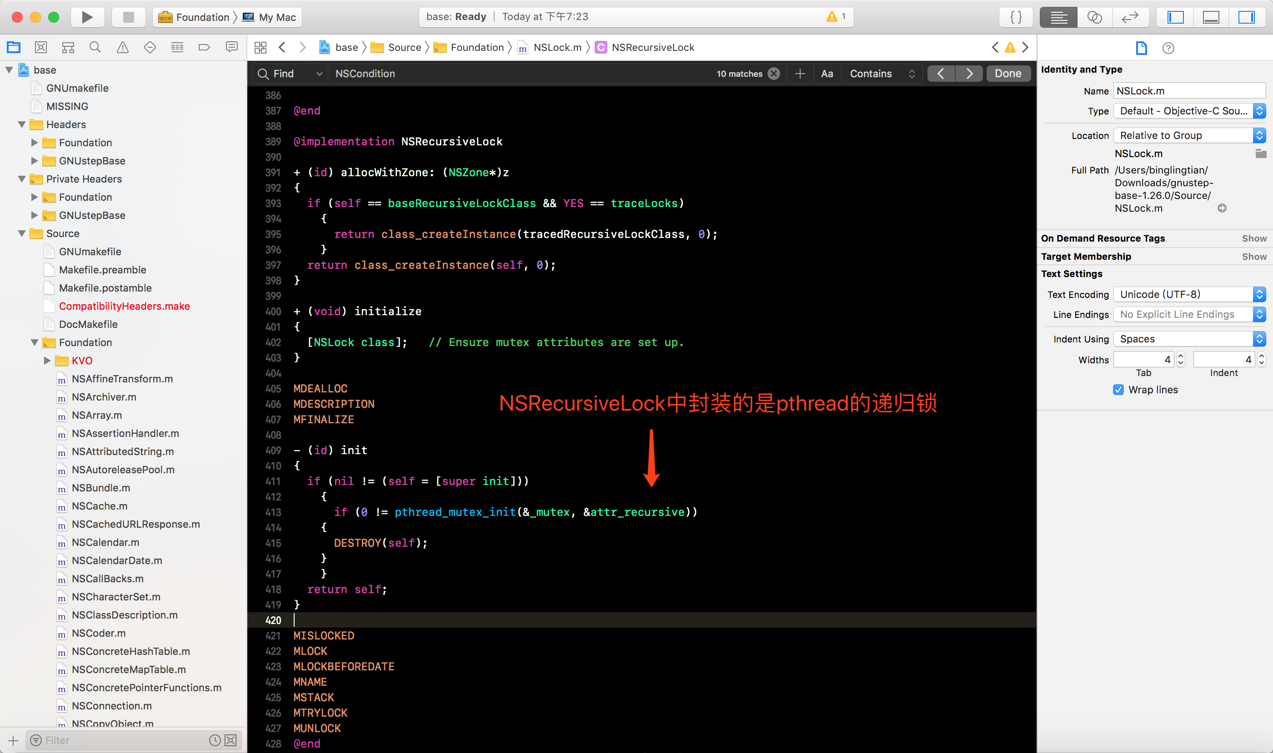Open the related items grid menu

[261, 47]
